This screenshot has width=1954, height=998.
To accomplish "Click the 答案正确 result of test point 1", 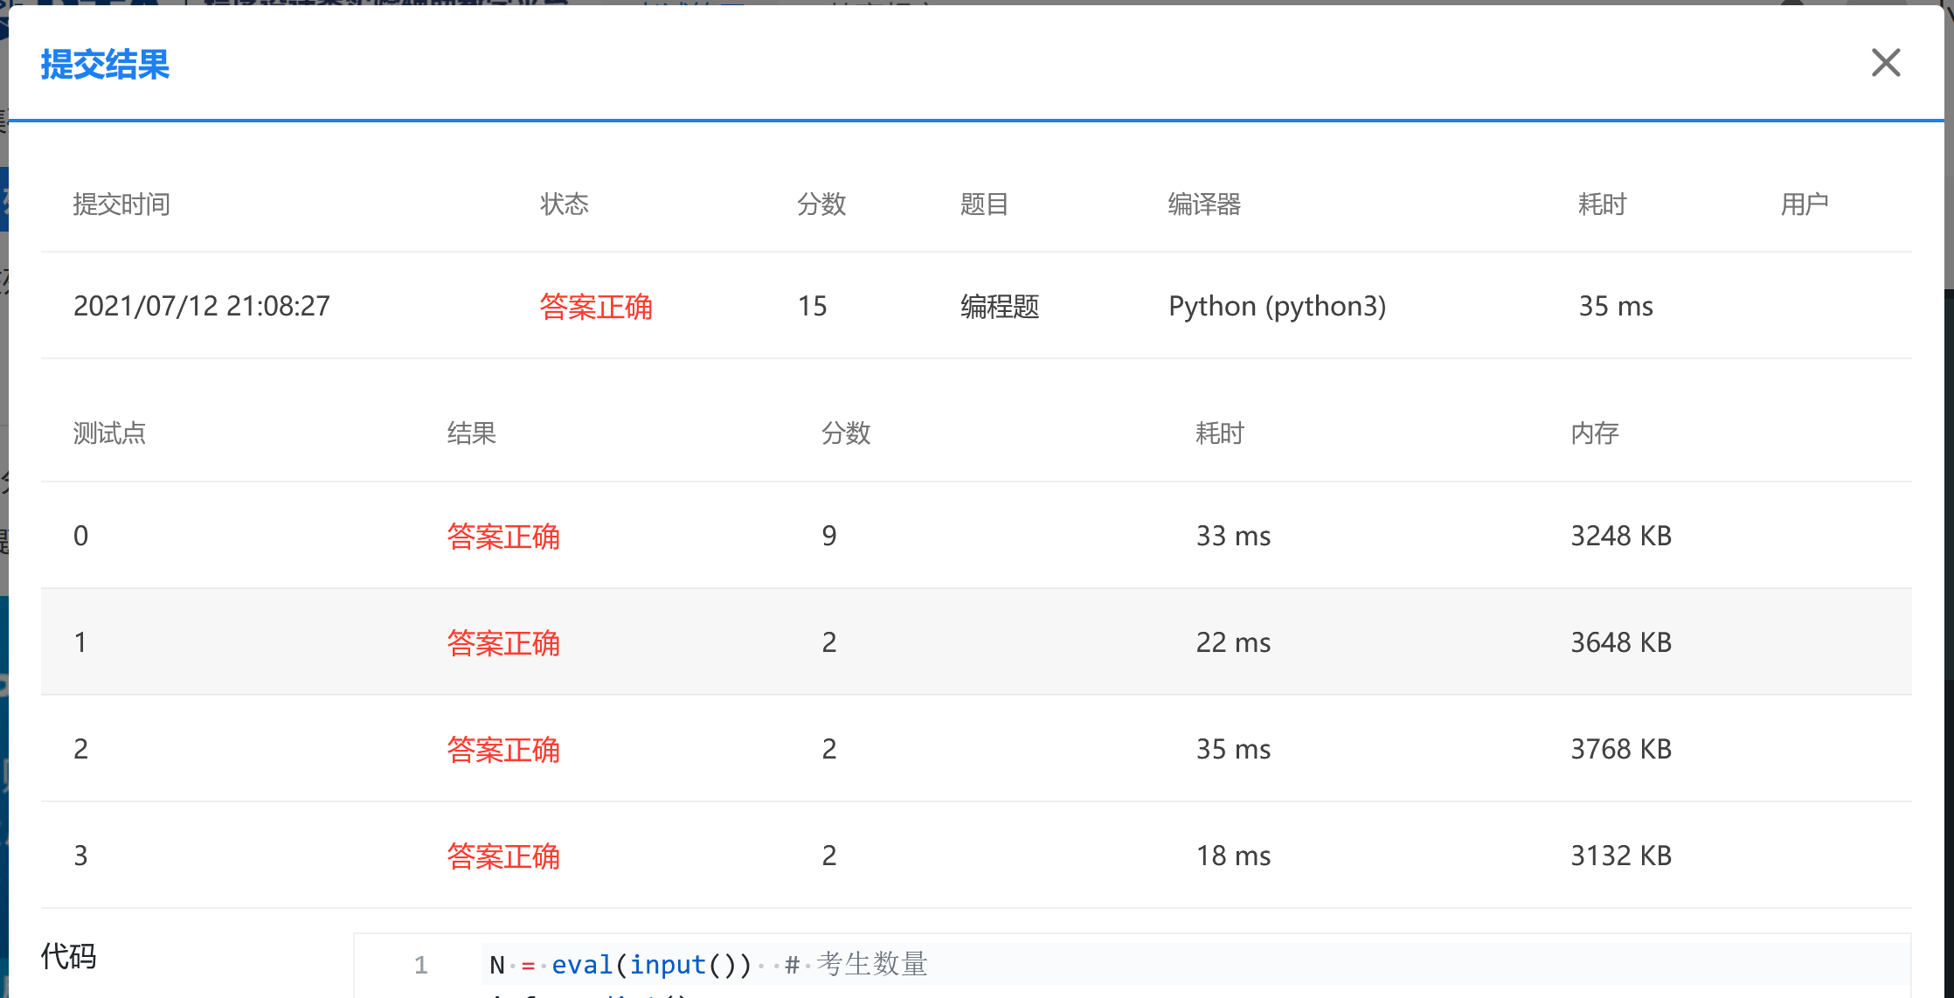I will click(503, 642).
